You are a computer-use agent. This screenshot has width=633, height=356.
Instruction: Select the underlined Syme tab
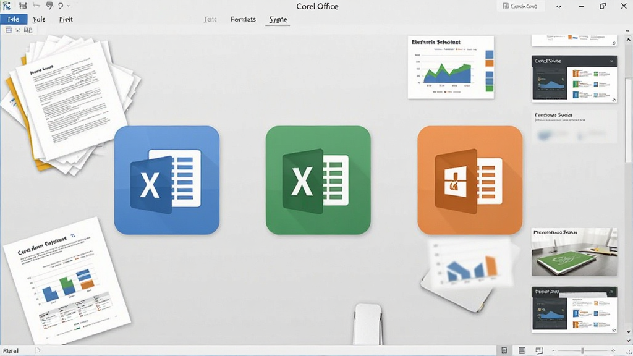coord(278,19)
